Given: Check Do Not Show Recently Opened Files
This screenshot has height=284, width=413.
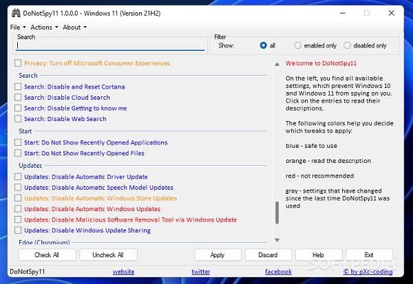Looking at the screenshot, I should point(18,153).
